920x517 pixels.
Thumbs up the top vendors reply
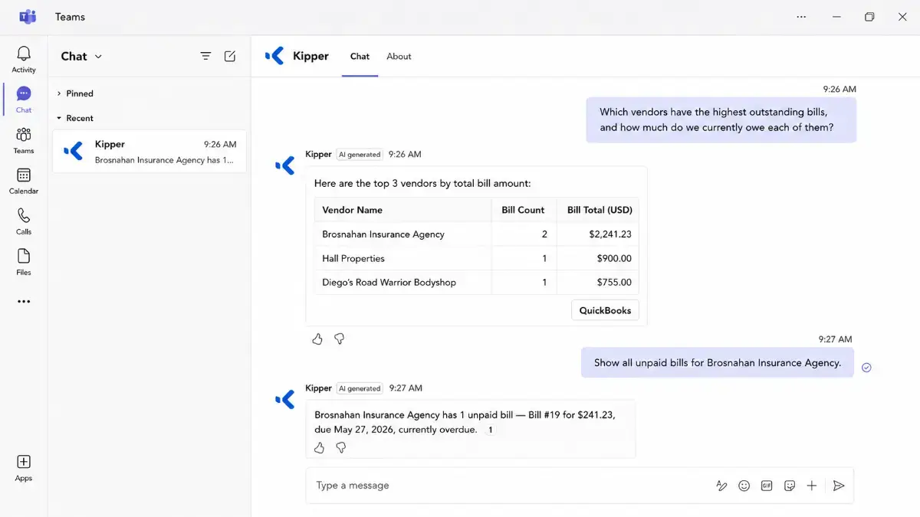pos(317,339)
